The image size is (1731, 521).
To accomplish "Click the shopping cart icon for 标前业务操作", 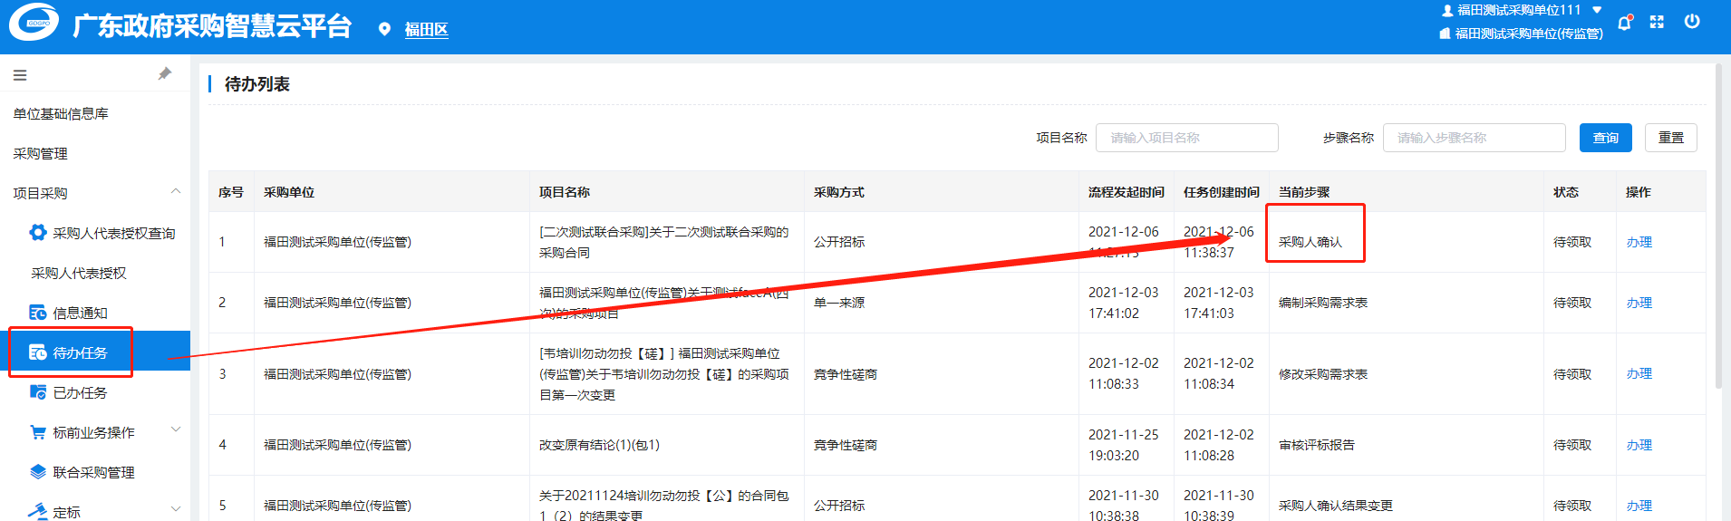I will coord(38,432).
